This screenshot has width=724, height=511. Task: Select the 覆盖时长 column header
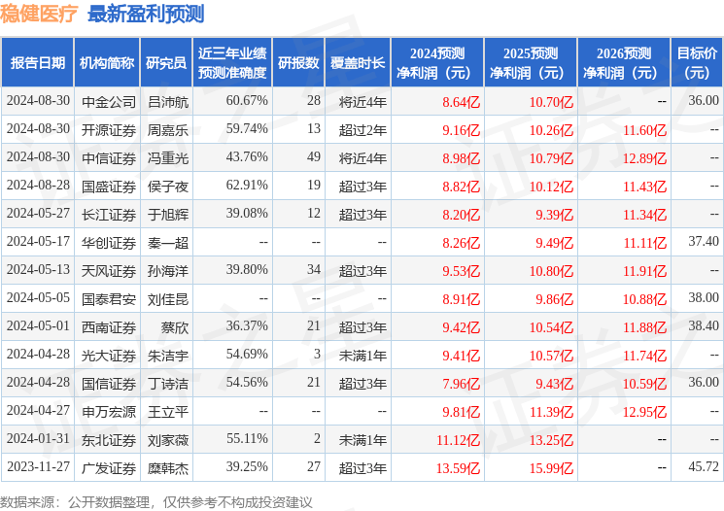[x=358, y=62]
